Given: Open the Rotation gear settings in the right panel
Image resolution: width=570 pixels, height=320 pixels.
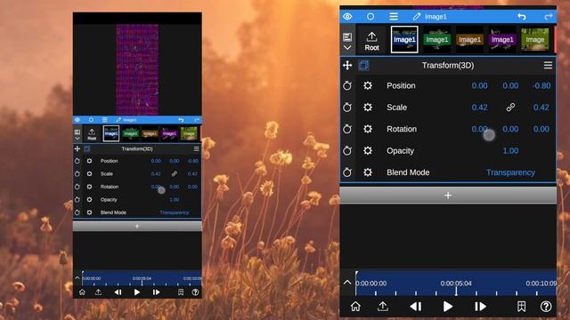Looking at the screenshot, I should click(x=368, y=129).
